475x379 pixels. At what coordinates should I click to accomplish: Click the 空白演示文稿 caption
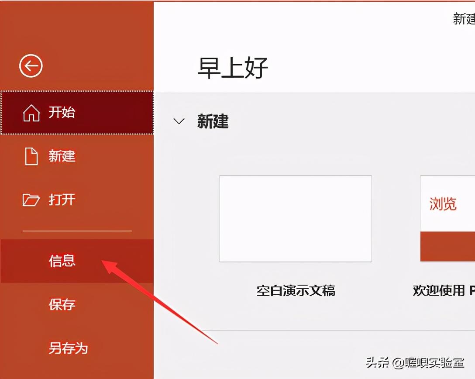[296, 290]
